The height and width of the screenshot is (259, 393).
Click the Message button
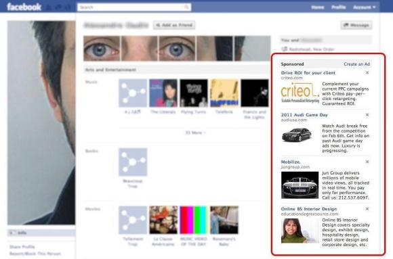click(x=356, y=25)
